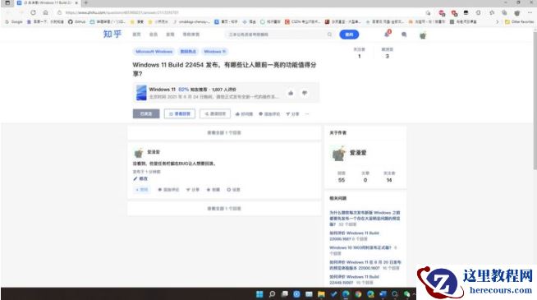Open the Google bookmark
The height and width of the screenshot is (300, 537).
(x=14, y=21)
